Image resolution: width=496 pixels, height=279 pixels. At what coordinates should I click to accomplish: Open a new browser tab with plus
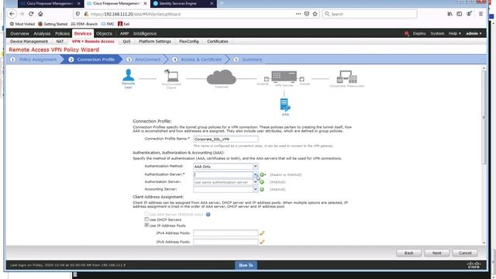coord(222,3)
